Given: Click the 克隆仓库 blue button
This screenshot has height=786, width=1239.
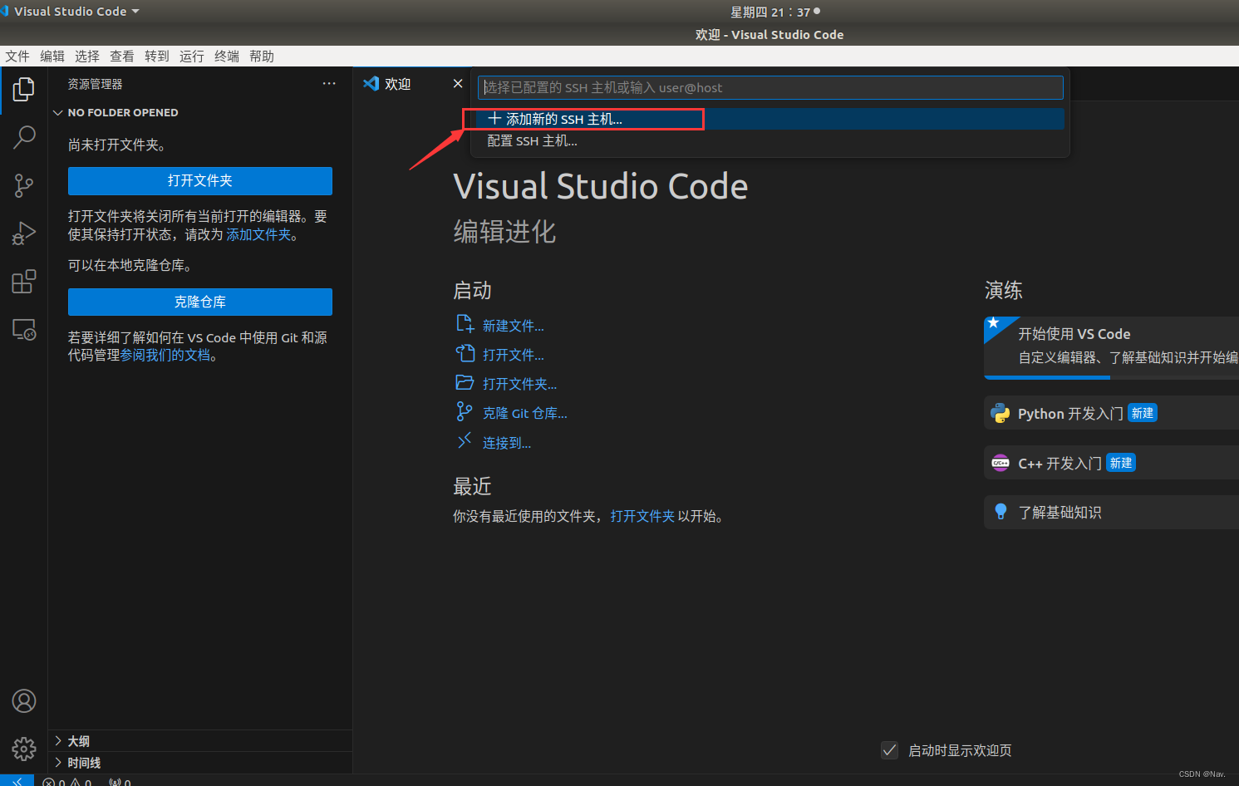Looking at the screenshot, I should coord(200,302).
